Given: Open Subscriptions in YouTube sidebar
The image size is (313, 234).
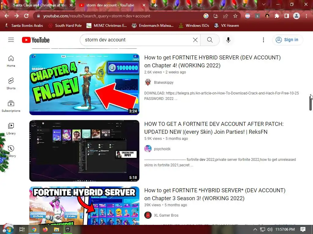Looking at the screenshot, I should click(11, 106).
